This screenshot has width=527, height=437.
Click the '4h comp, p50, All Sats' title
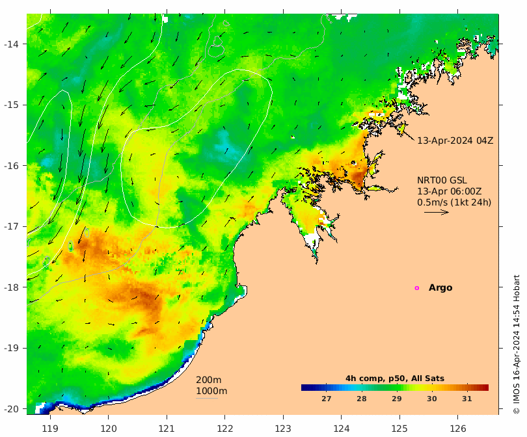[x=395, y=378]
